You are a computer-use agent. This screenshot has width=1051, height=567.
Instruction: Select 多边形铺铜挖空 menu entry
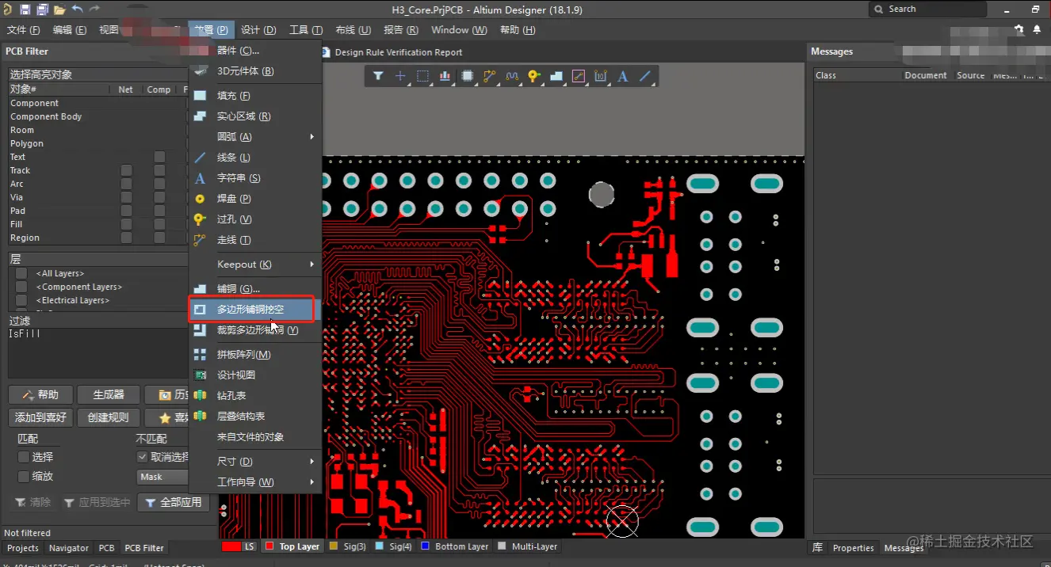click(x=255, y=310)
